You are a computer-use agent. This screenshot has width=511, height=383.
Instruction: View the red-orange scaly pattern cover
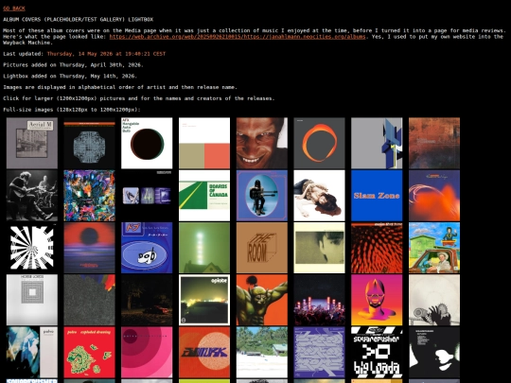(x=377, y=248)
